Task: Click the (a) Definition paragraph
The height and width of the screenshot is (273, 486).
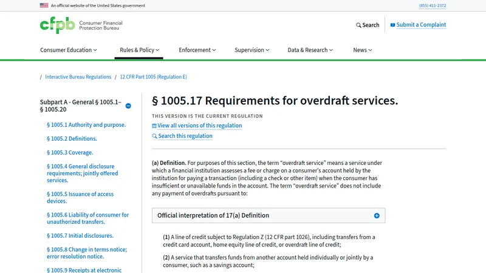Action: [x=267, y=178]
